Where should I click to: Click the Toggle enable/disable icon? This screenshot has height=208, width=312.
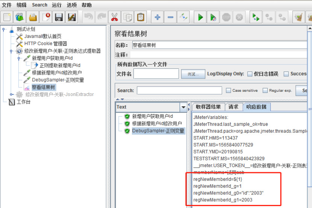pos(183,17)
